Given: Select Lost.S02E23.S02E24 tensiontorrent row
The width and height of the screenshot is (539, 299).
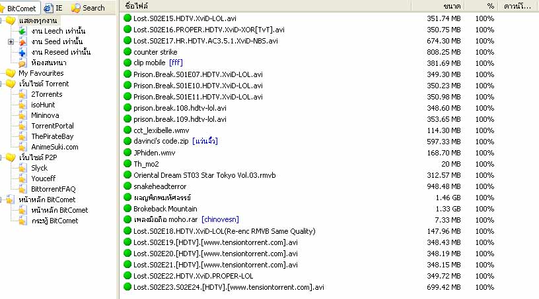Looking at the screenshot, I should point(330,287).
